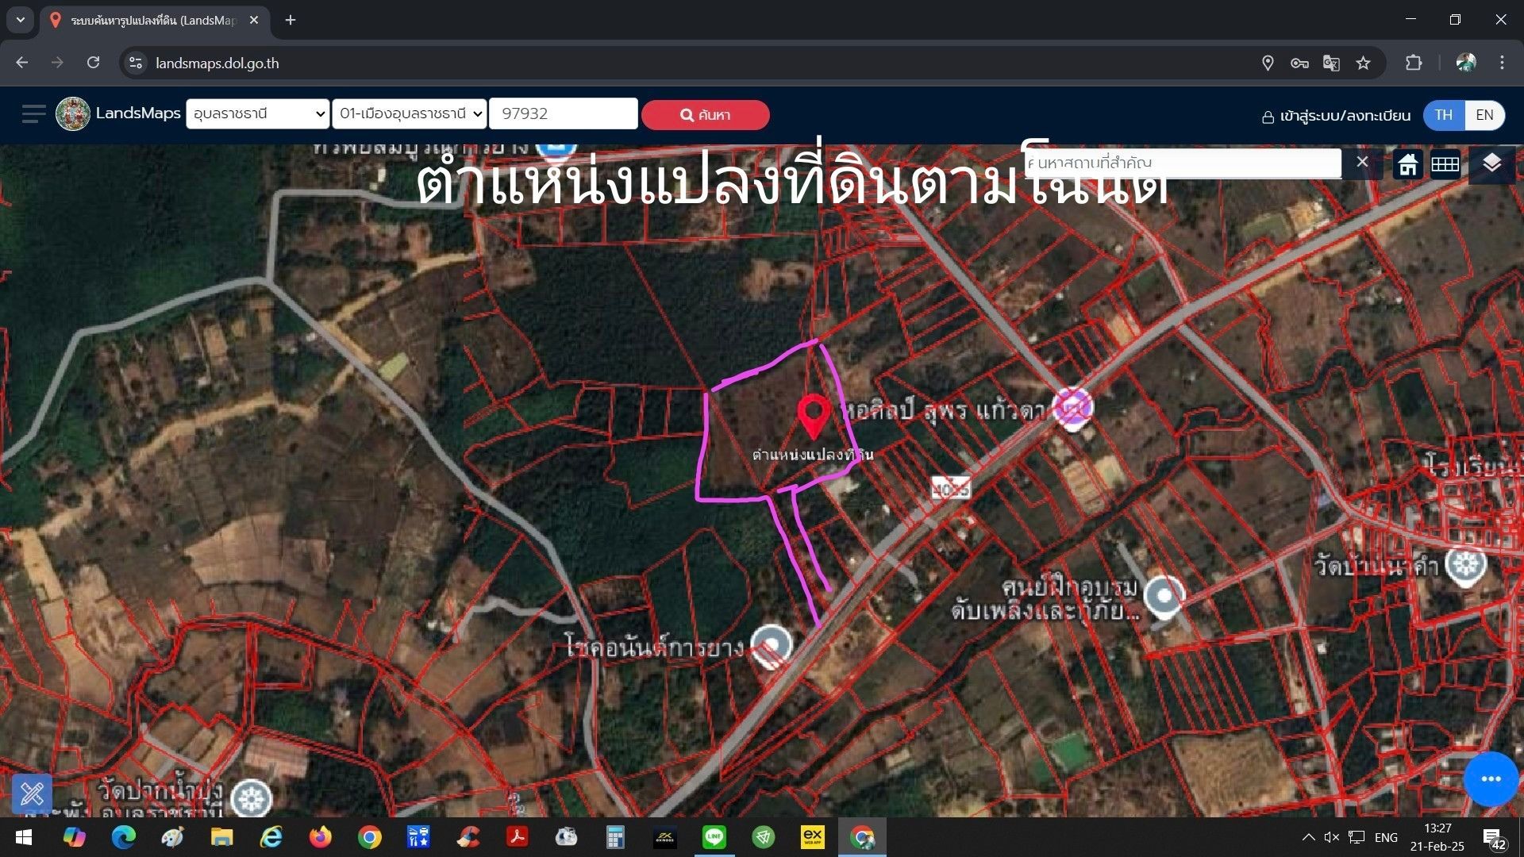Viewport: 1524px width, 857px height.
Task: View site information icon in address bar
Action: 136,63
